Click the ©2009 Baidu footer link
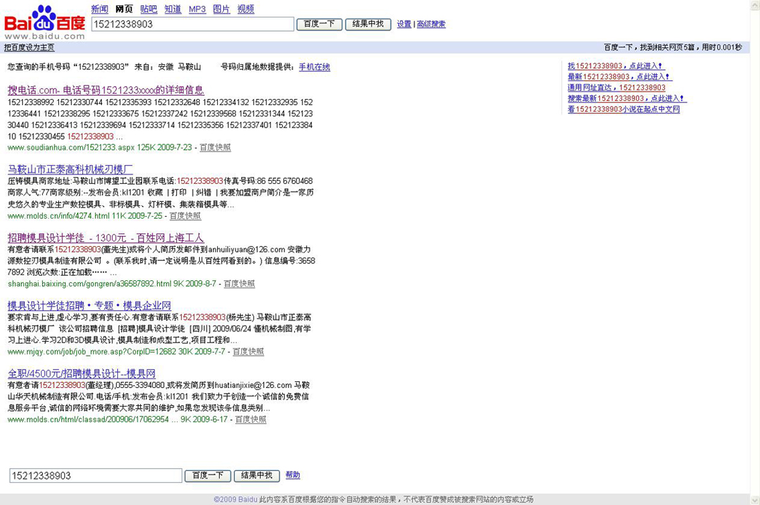Screen dimensions: 760x505 tap(235, 500)
